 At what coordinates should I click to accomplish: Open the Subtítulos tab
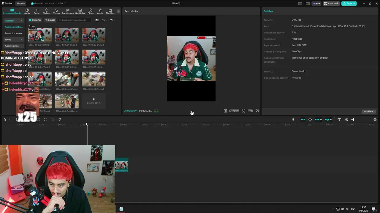coord(80,11)
